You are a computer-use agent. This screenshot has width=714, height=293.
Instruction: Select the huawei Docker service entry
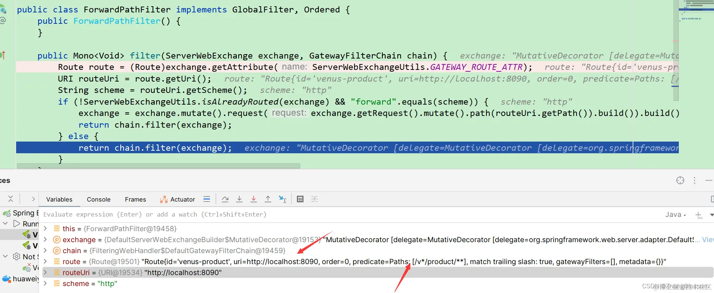(19, 279)
